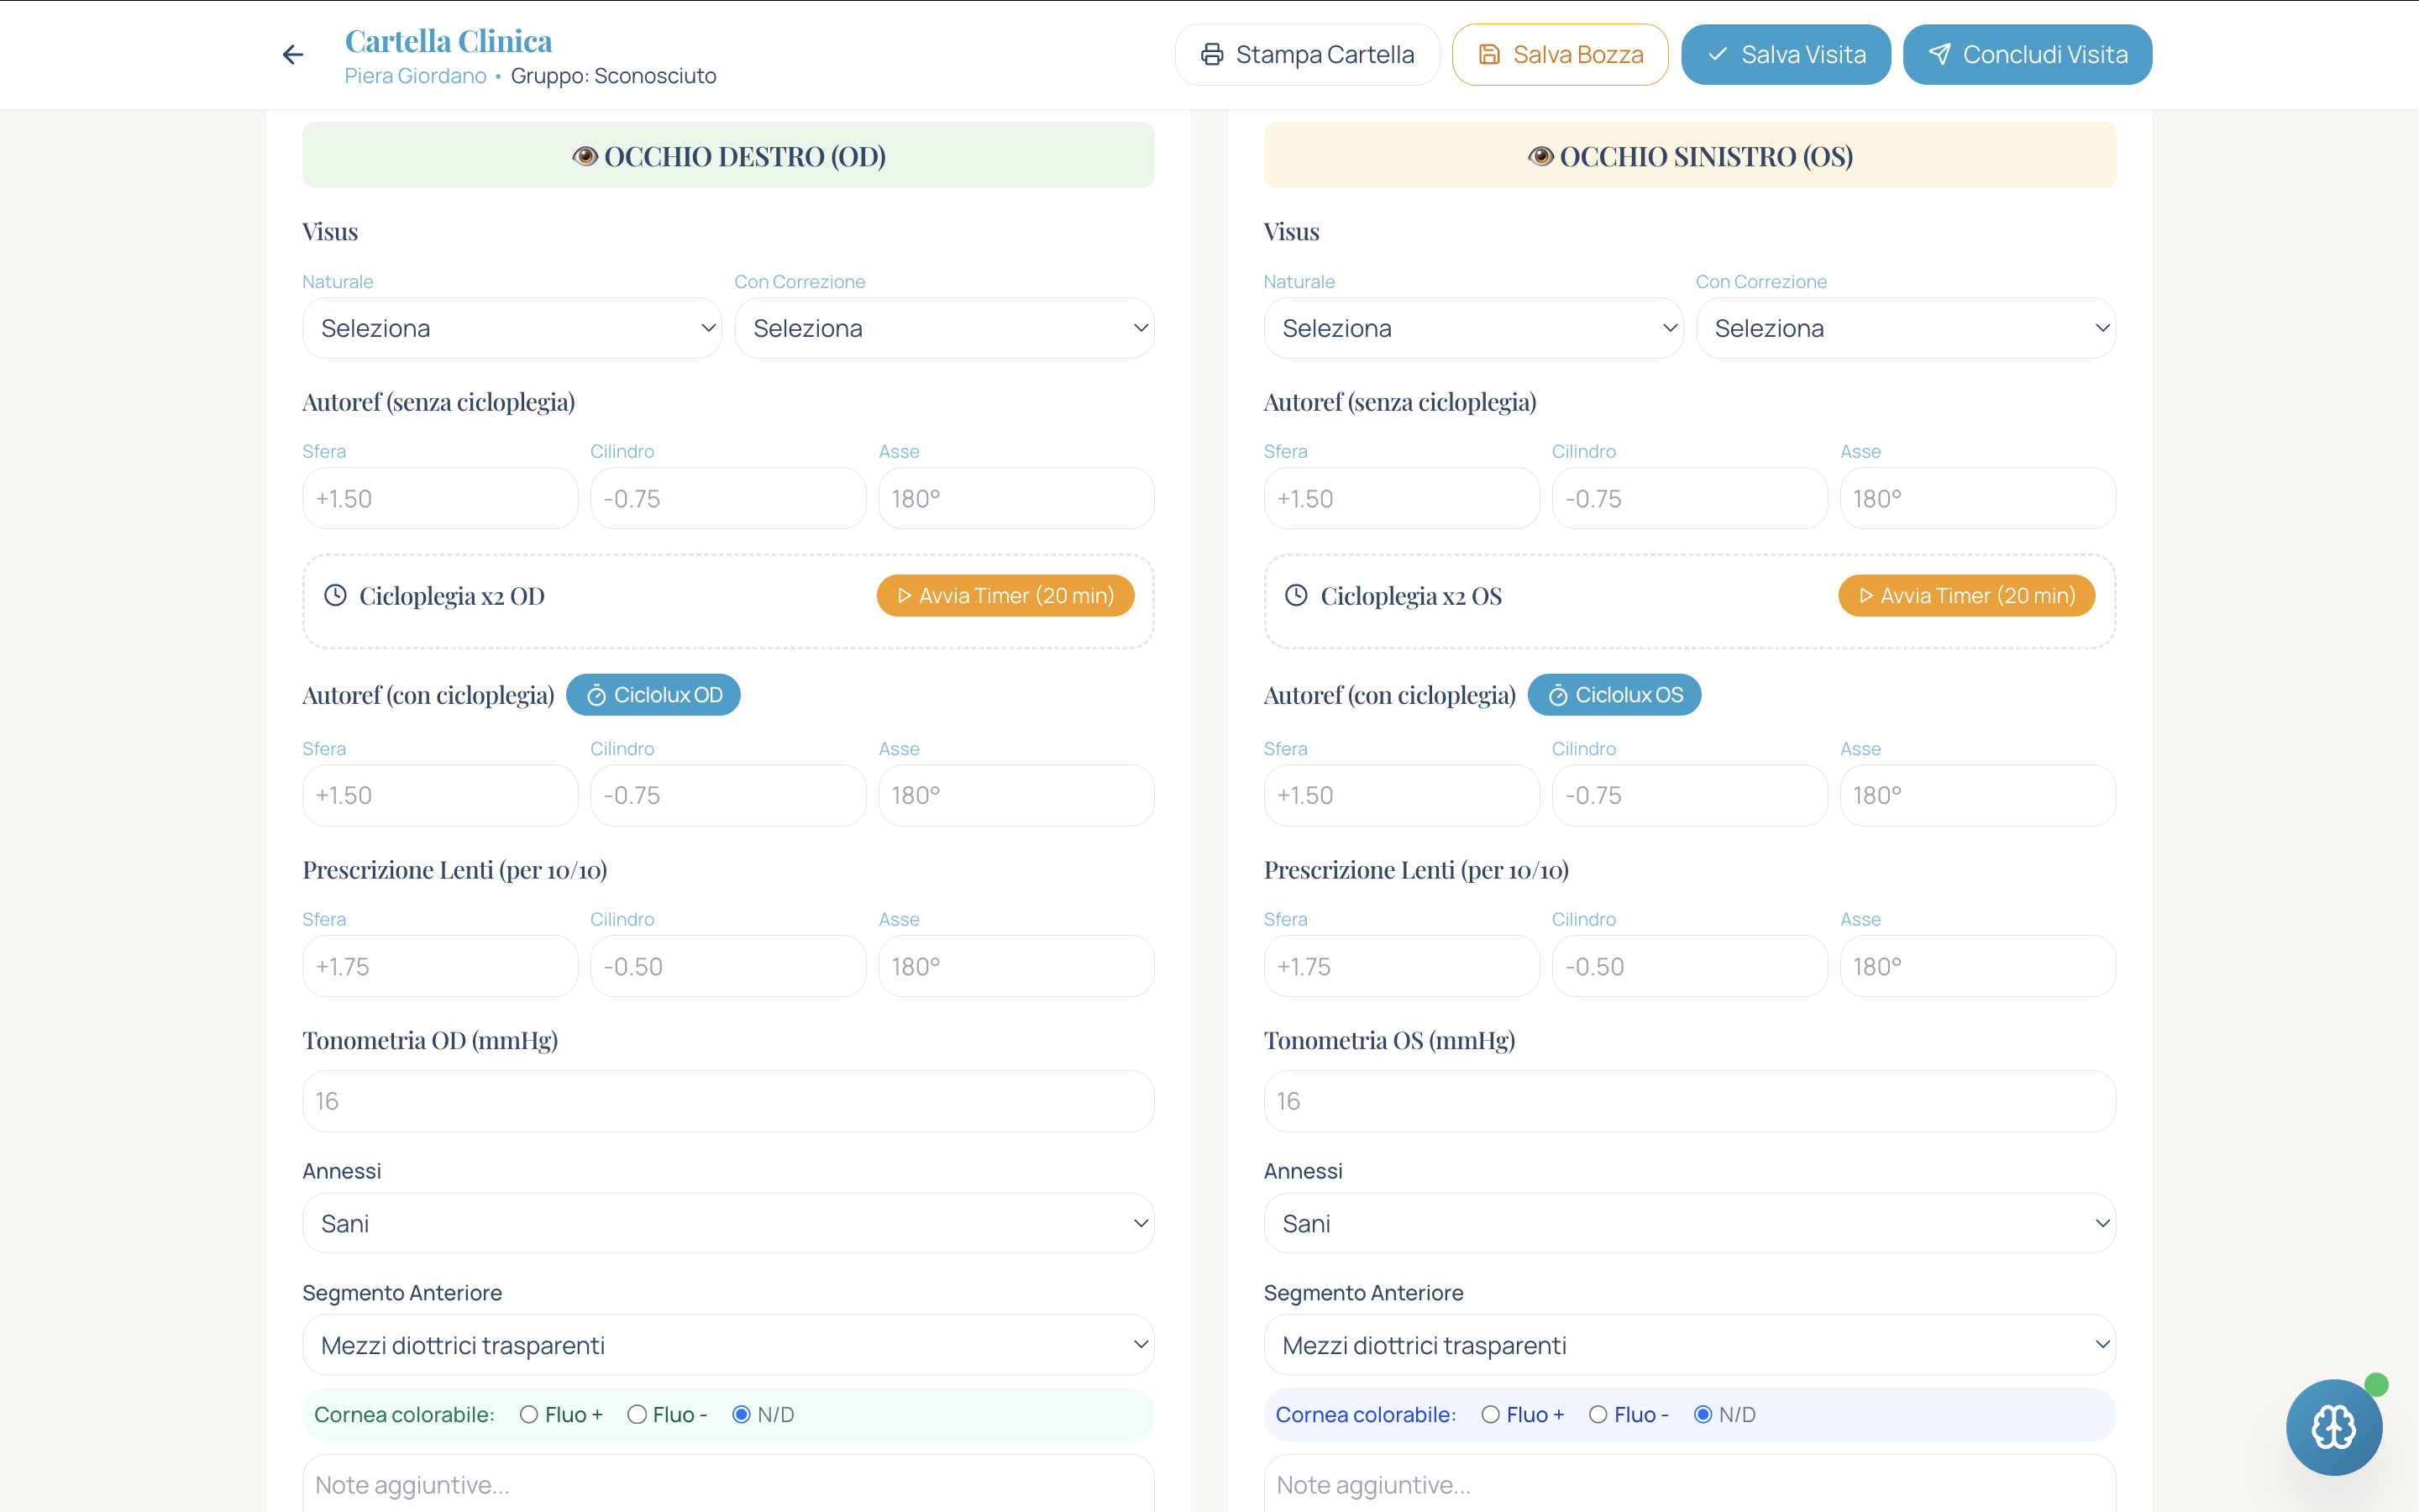Open OD Visus Con Correzione dropdown

click(943, 328)
